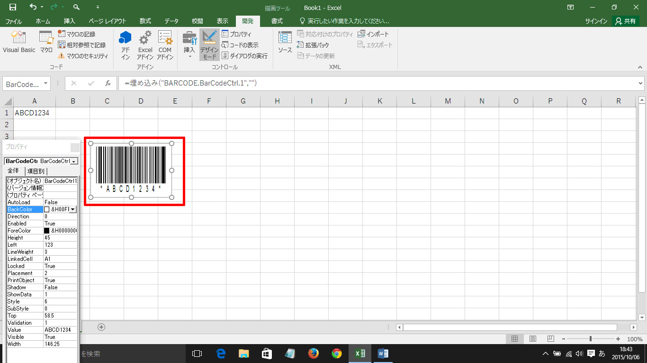Toggle デザインモード (Design Mode)
Viewport: 647px width, 363px height.
point(209,45)
